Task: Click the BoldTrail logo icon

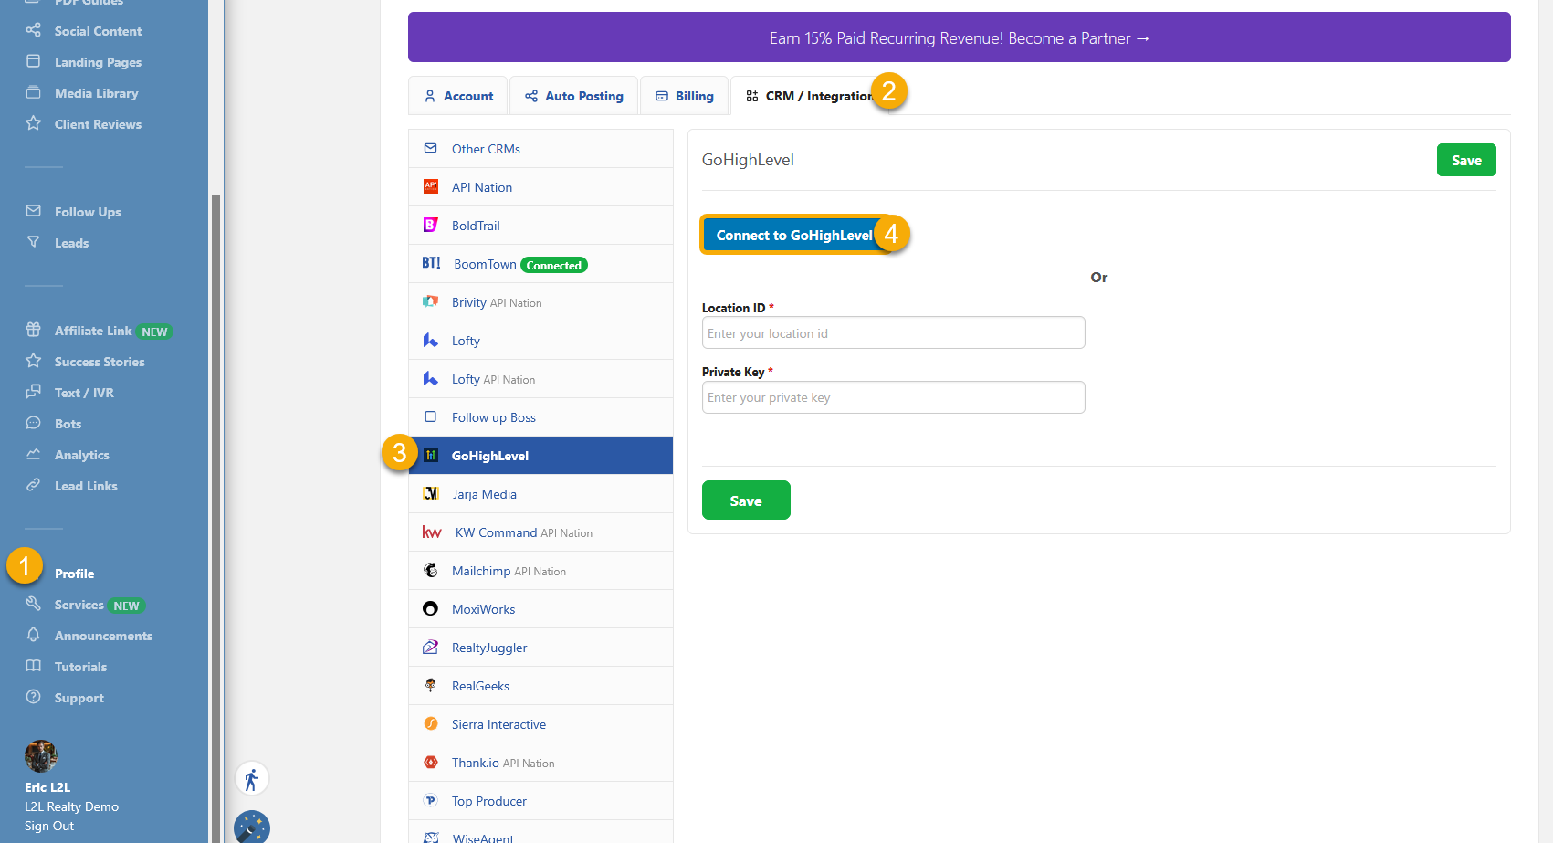Action: point(431,225)
